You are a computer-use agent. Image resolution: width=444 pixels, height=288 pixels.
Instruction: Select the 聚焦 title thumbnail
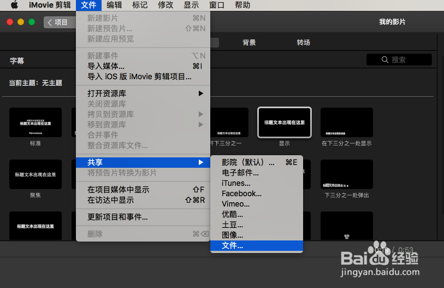click(x=35, y=174)
